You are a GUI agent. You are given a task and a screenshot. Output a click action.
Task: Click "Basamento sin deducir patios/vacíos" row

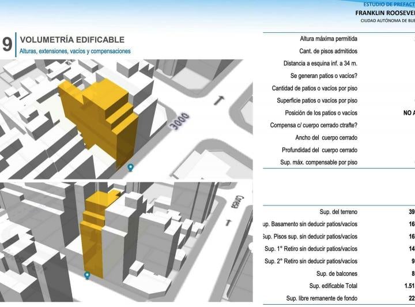pos(310,224)
